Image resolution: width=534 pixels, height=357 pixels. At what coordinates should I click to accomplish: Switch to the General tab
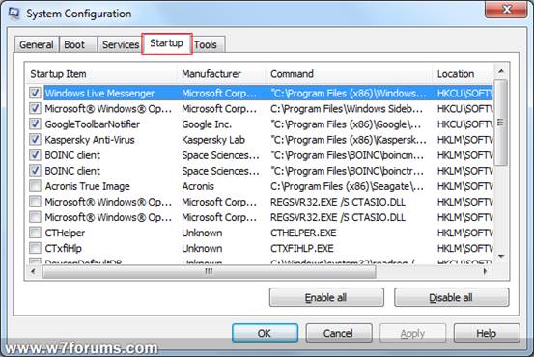tap(37, 44)
